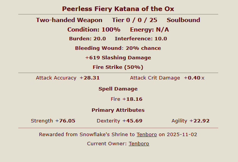Select the Burden: 20.0 stat
The width and height of the screenshot is (238, 162).
click(88, 39)
